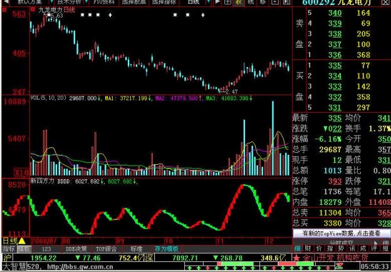
Task: Click the 选择股票 toolbar button
Action: click(x=133, y=3)
